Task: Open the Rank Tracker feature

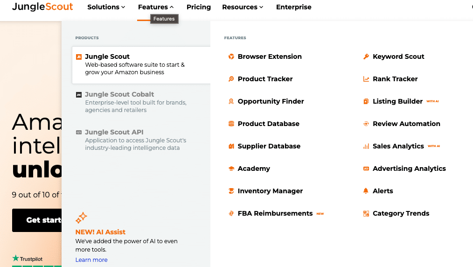Action: (x=395, y=79)
